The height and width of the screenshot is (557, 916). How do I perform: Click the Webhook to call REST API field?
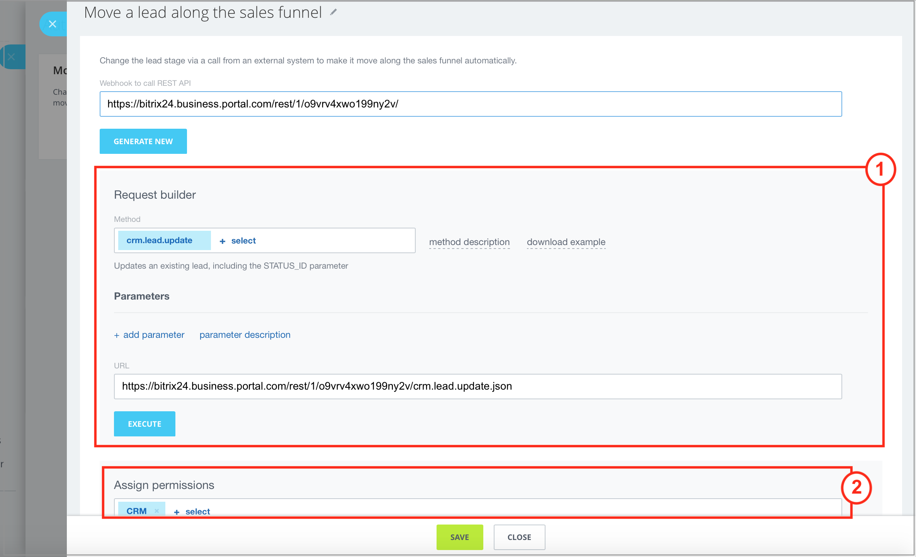pyautogui.click(x=470, y=104)
